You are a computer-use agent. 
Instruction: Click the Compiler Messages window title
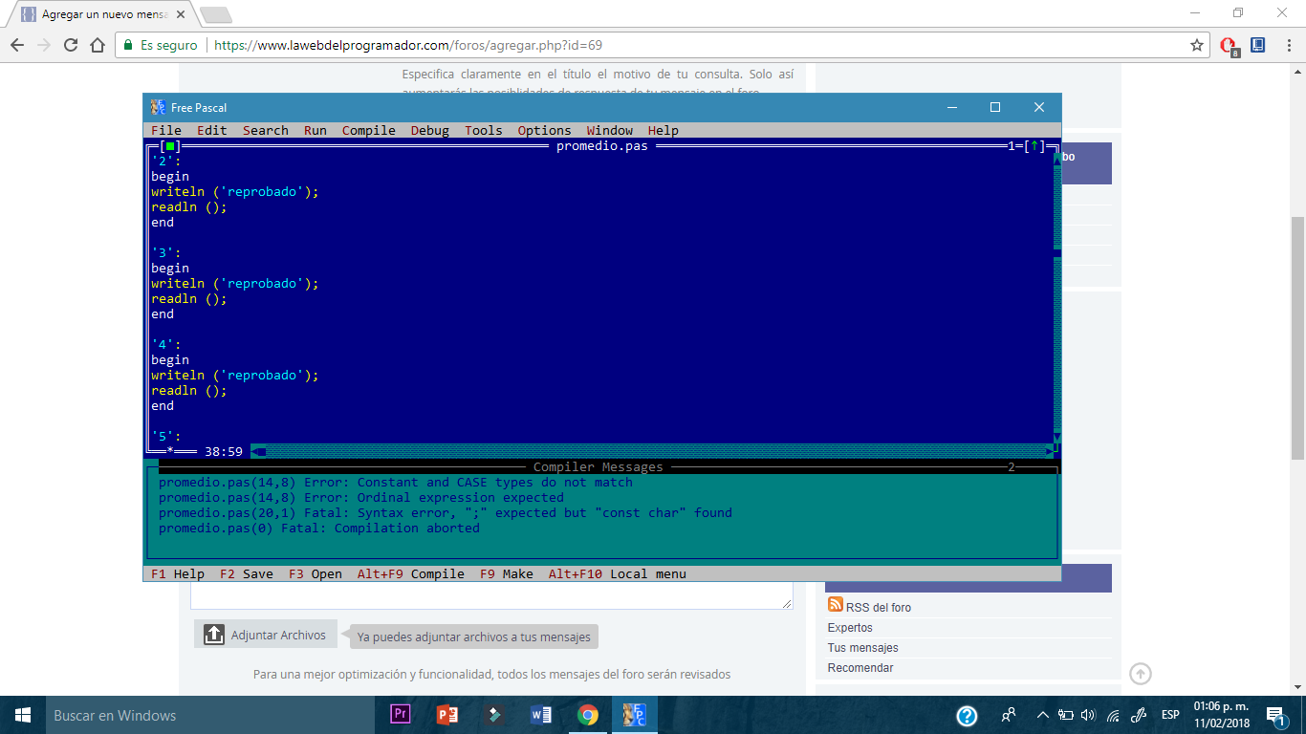point(599,467)
